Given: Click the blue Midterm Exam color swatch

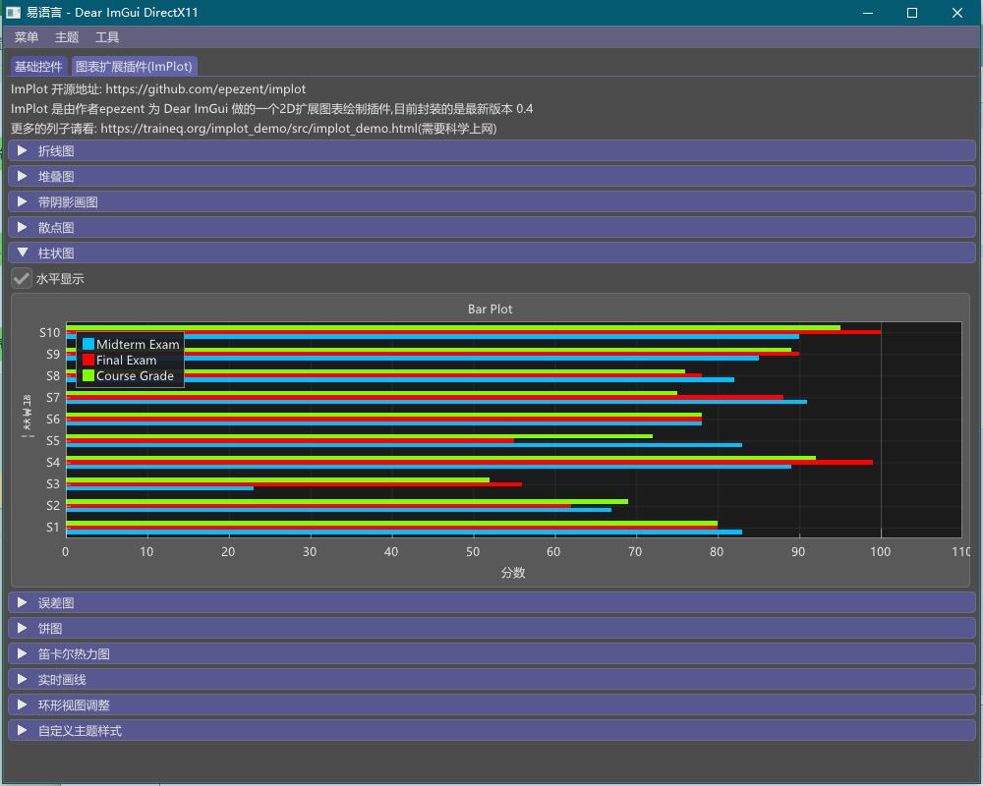Looking at the screenshot, I should coord(88,344).
